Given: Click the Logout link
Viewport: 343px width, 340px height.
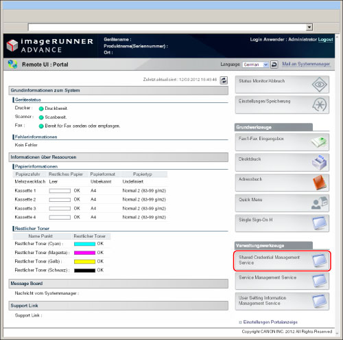Looking at the screenshot, I should coord(325,40).
